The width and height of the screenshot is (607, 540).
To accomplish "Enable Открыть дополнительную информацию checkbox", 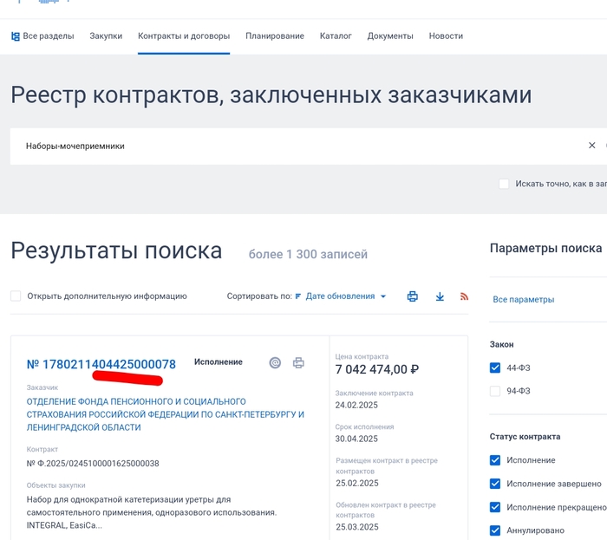I will (x=16, y=296).
